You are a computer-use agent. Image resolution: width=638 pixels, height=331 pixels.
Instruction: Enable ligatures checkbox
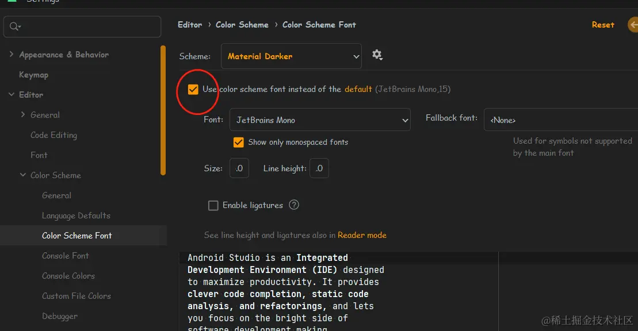[x=213, y=205]
